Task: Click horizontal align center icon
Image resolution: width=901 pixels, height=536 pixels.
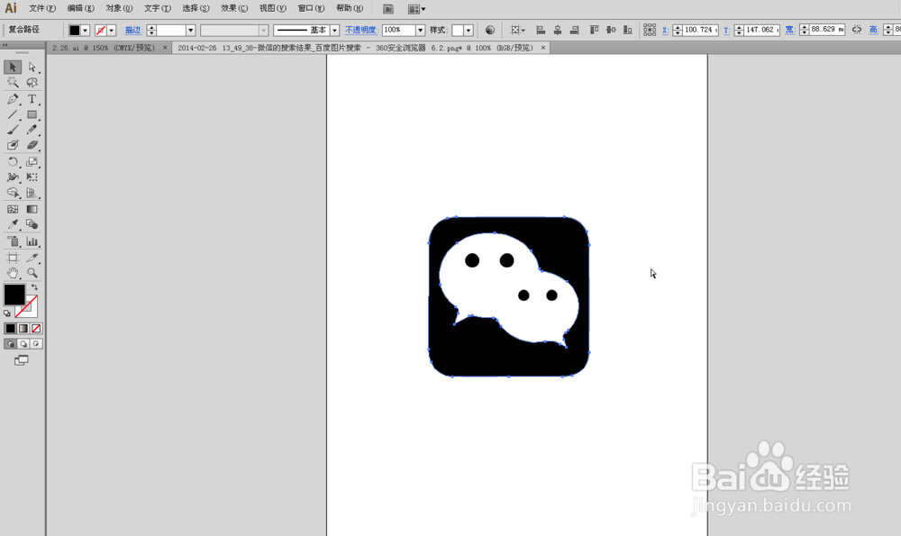Action: click(x=558, y=30)
